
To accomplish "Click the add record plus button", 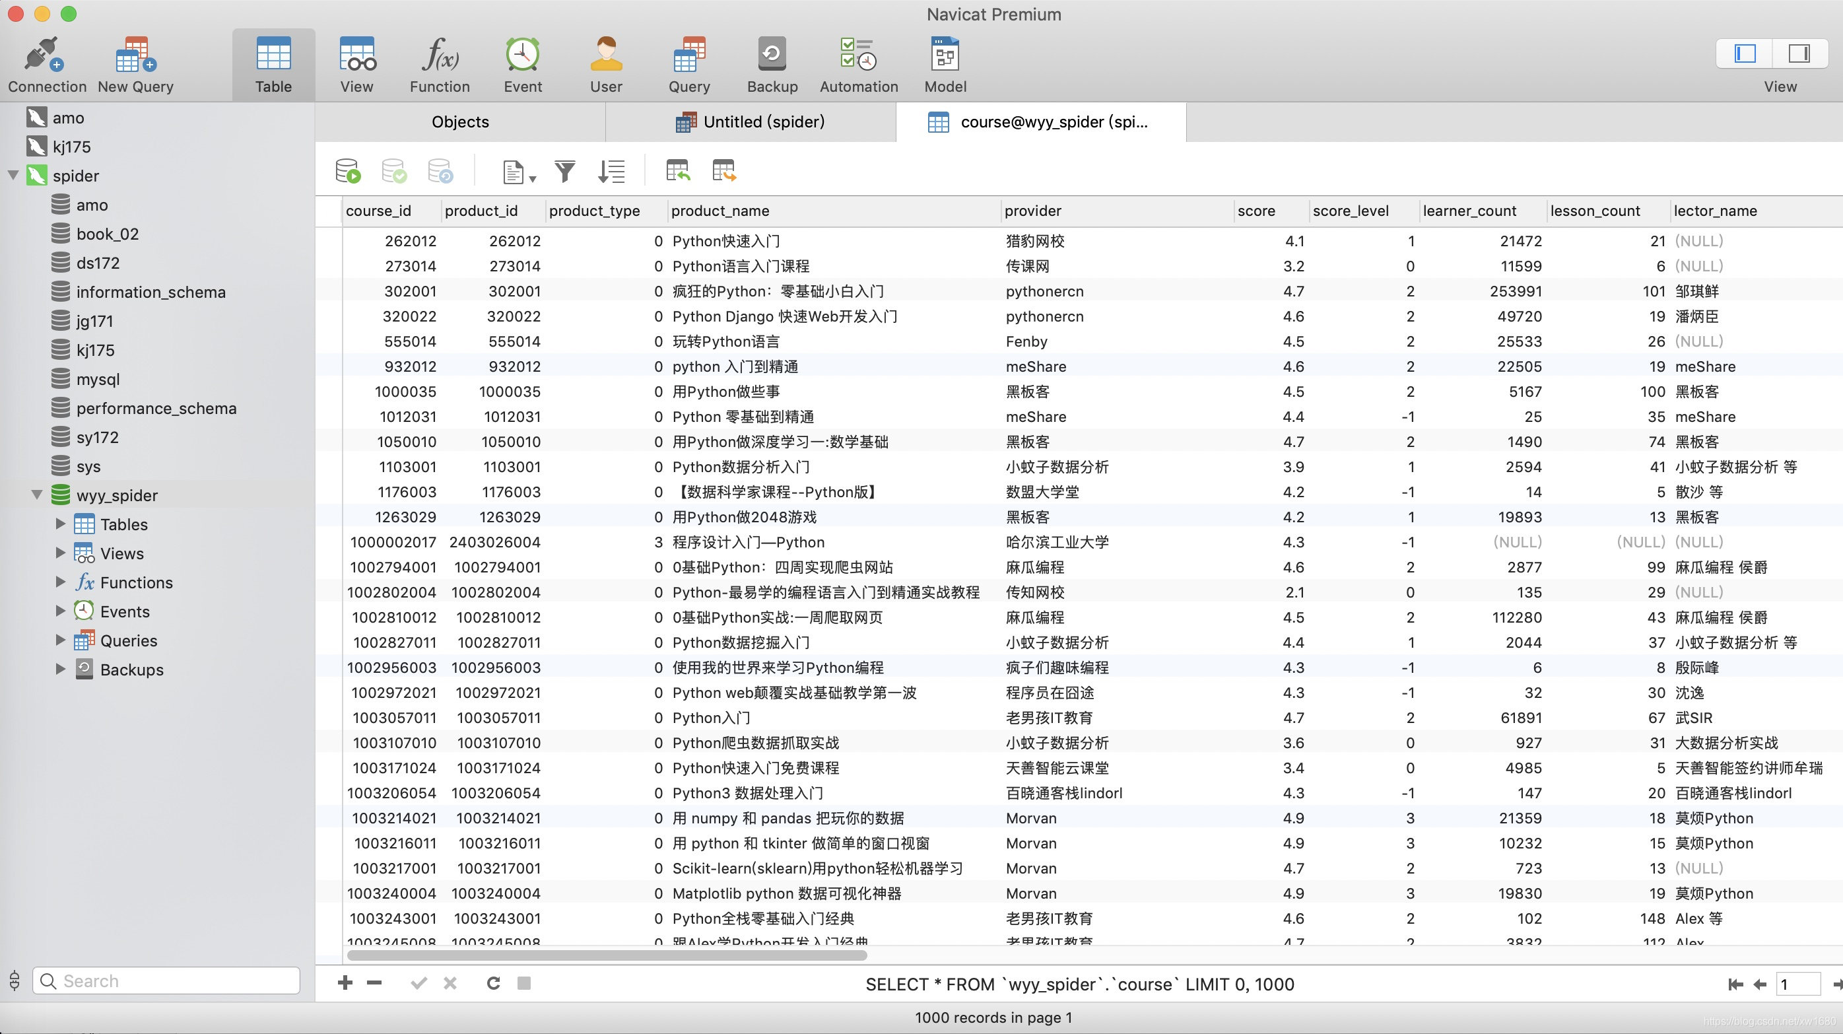I will tap(345, 983).
